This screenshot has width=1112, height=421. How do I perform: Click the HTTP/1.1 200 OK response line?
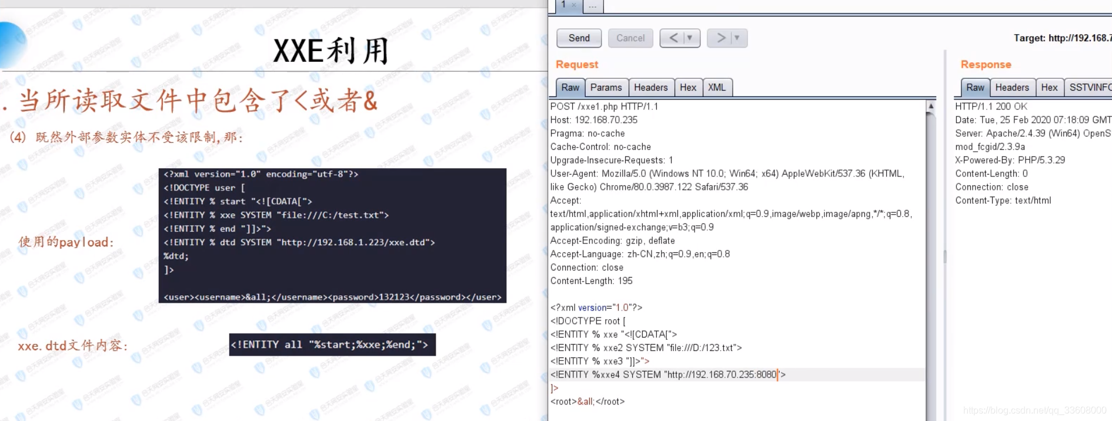pyautogui.click(x=991, y=106)
